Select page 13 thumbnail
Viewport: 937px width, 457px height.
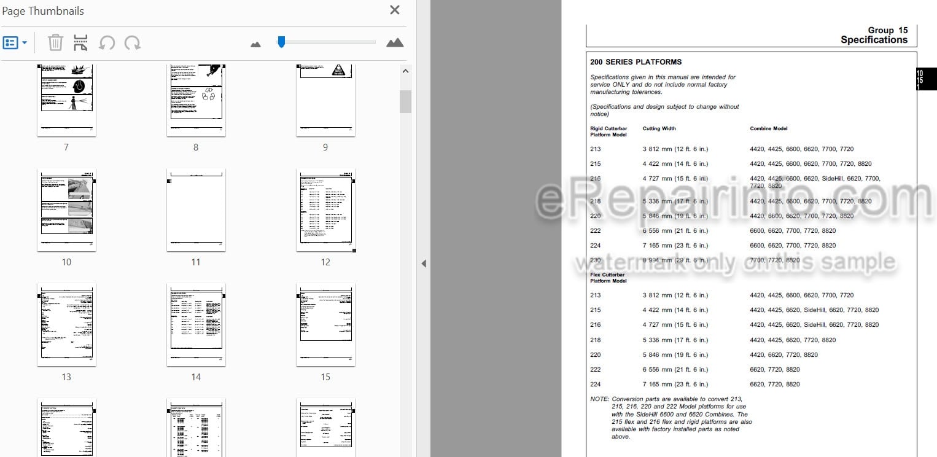tap(66, 324)
